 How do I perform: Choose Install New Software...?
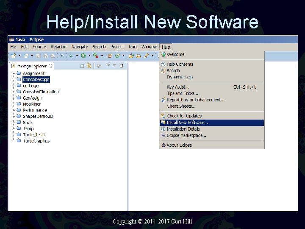[x=212, y=123]
